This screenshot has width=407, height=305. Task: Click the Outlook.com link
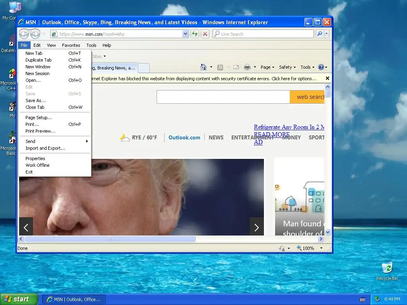point(184,137)
